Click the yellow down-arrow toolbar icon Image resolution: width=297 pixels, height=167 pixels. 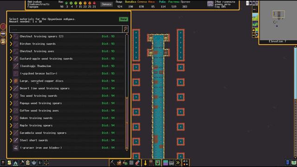(x=145, y=163)
